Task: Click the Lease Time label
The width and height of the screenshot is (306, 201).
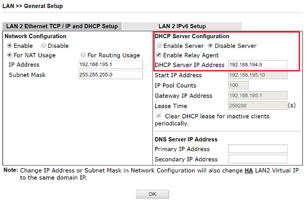Action: 171,106
